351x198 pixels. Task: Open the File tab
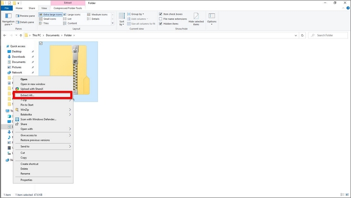coord(7,8)
